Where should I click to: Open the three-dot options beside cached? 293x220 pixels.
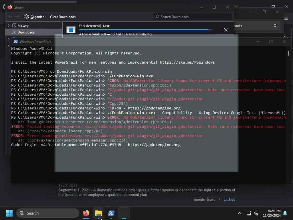click(x=219, y=200)
